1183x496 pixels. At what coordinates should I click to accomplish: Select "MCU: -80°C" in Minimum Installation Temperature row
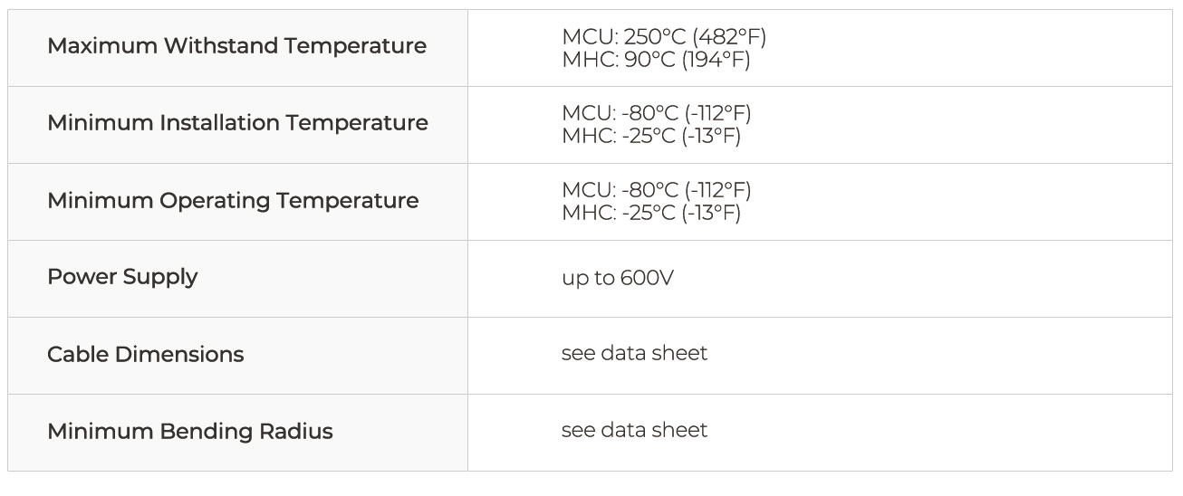point(620,114)
